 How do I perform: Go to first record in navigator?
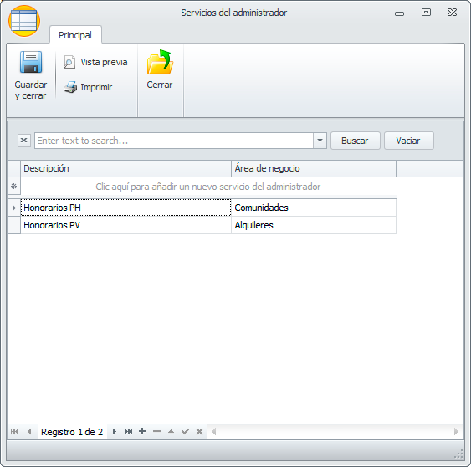[14, 432]
